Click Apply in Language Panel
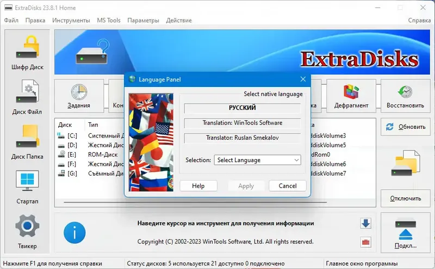435x269 pixels. click(246, 186)
